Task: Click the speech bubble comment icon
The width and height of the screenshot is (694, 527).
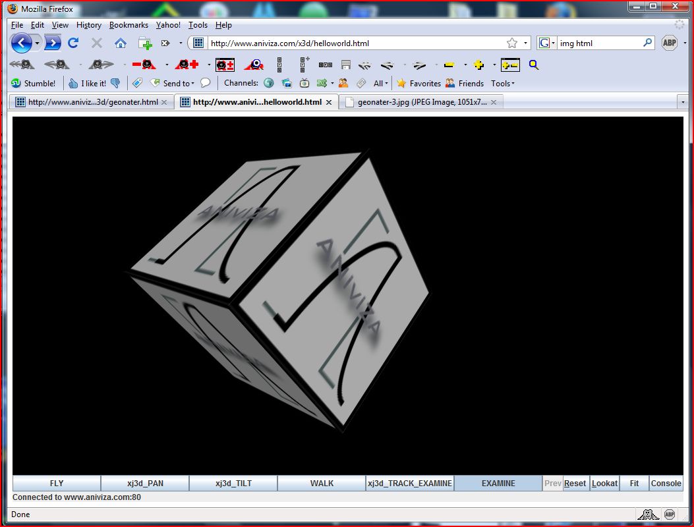Action: click(206, 83)
